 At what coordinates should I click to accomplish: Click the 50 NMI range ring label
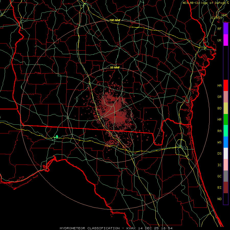(x=115, y=67)
